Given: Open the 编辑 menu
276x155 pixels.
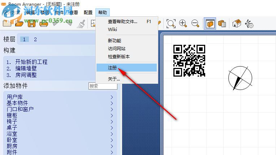Looking at the screenshot, I should click(30, 13).
